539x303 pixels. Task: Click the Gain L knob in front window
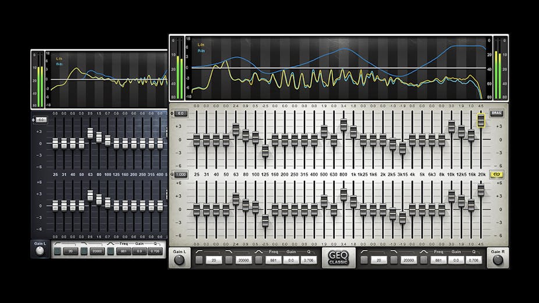179,260
